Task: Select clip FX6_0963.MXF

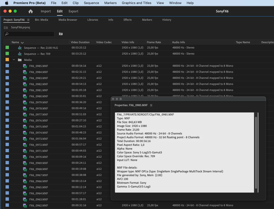Action: (x=39, y=199)
